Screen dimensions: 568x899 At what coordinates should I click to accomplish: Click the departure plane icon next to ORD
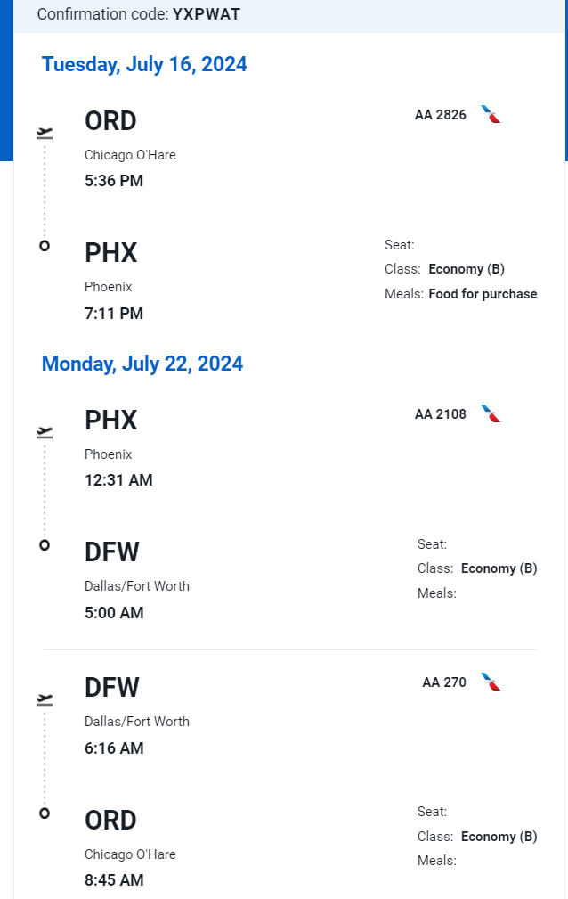coord(45,133)
